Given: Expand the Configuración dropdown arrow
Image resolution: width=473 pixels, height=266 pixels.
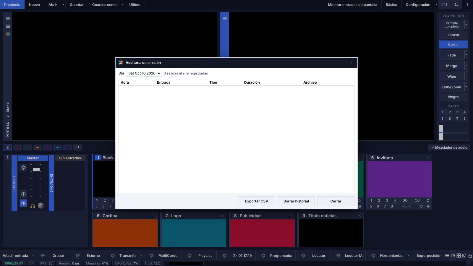Looking at the screenshot, I should (x=436, y=4).
